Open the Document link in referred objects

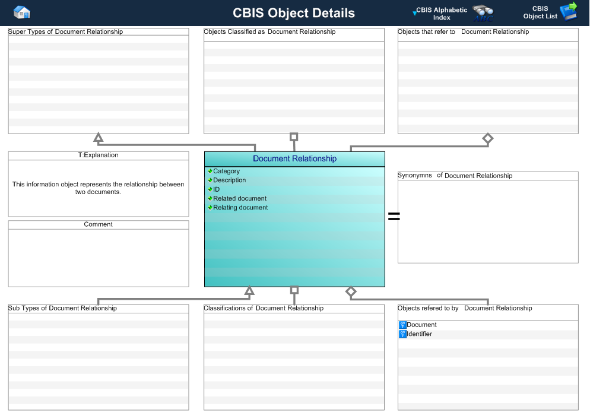[421, 325]
